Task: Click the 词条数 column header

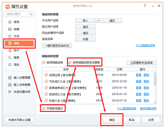Action: coord(99,69)
